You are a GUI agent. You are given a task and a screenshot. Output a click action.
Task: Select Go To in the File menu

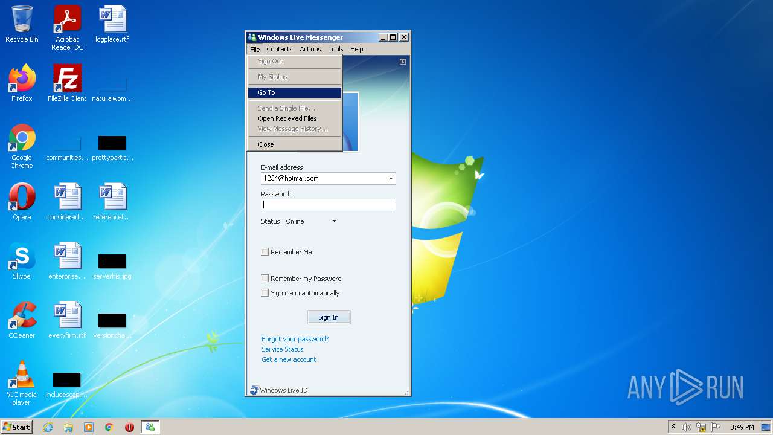pyautogui.click(x=295, y=92)
